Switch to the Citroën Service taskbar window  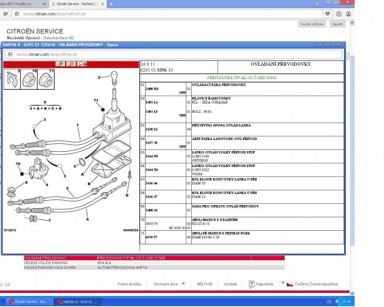coord(29,301)
